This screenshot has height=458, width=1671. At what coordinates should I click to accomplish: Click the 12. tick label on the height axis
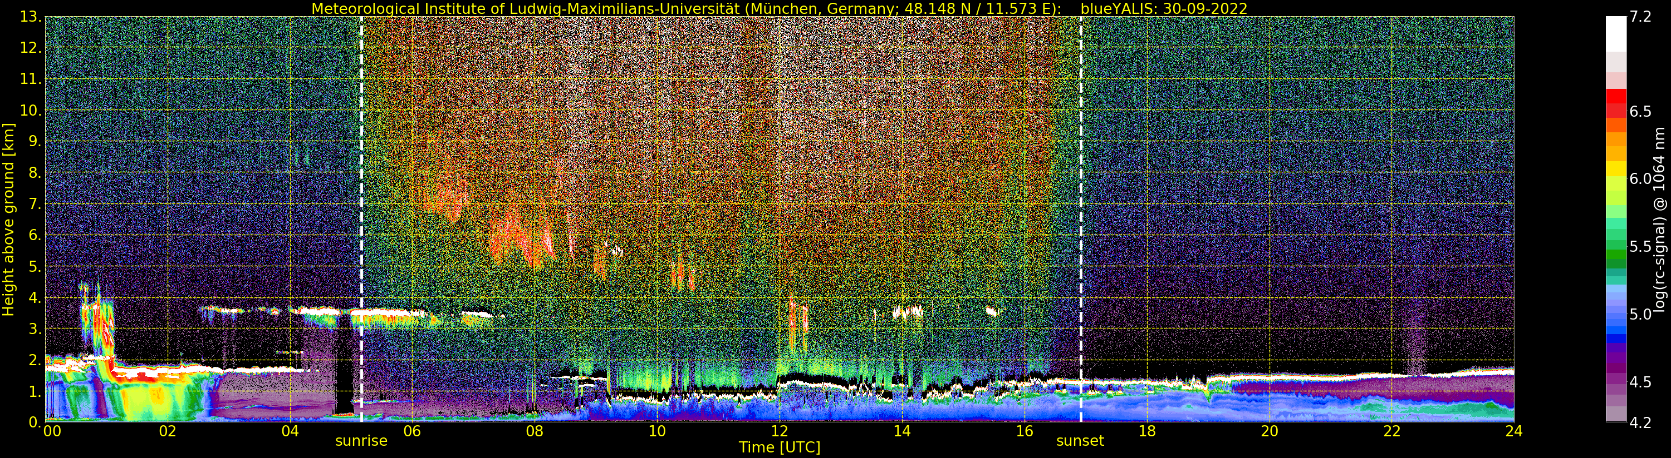[x=31, y=48]
